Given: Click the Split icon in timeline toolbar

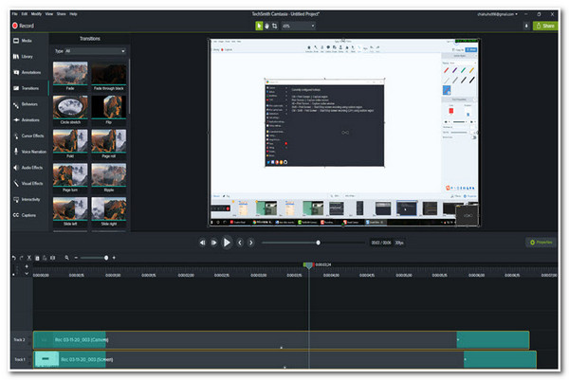Looking at the screenshot, I should point(52,258).
